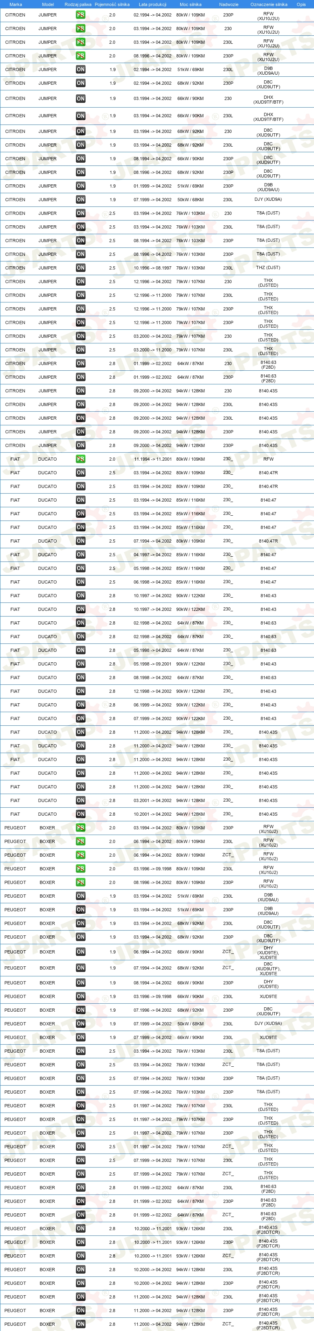Click Citroen 'DJY (XUD9A)' engine code
Screen dimensions: 314x1331
pos(268,200)
